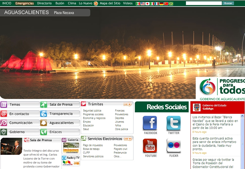The height and width of the screenshot is (169, 245).
Task: Open Directorio from the top bar
Action: (x=45, y=3)
